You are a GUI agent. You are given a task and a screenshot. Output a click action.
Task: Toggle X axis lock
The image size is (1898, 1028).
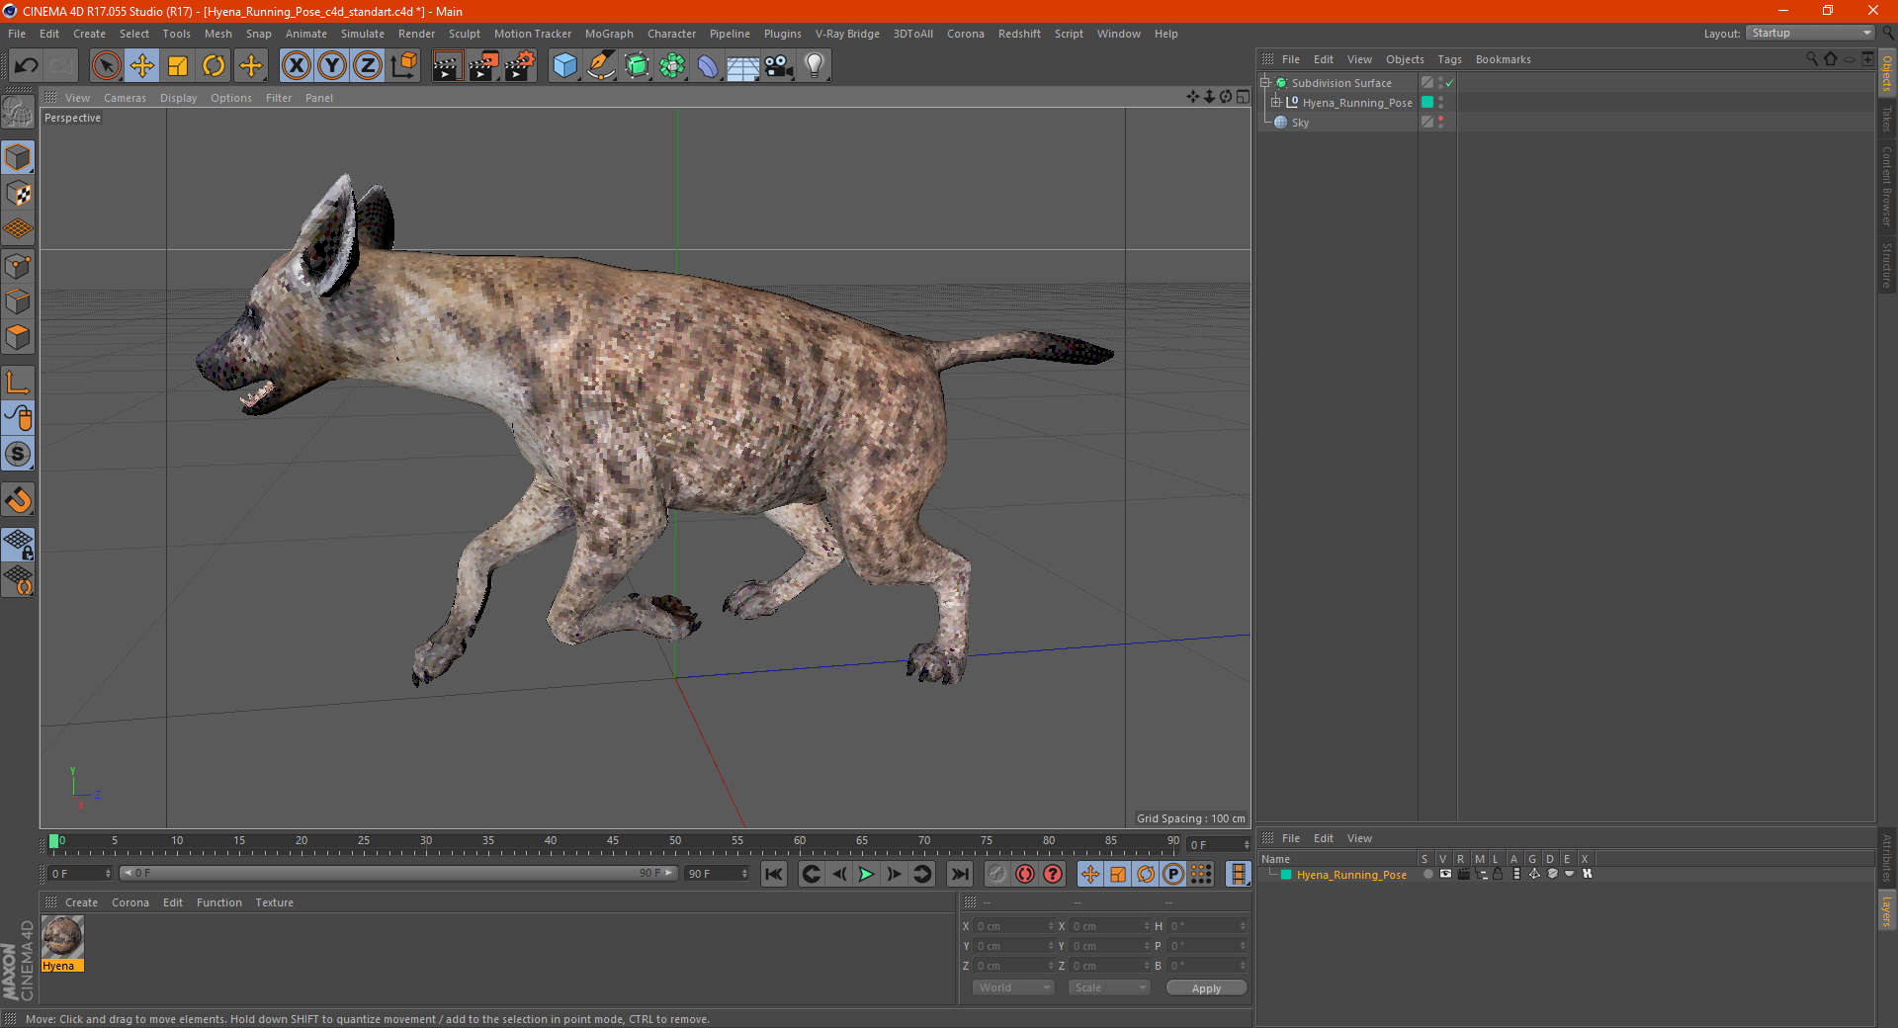[296, 66]
